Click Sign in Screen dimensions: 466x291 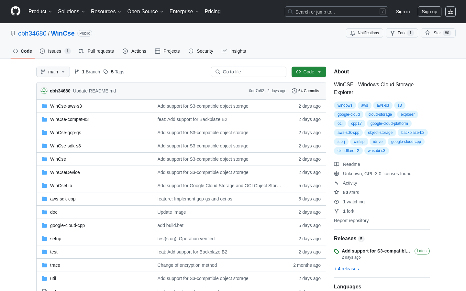403,12
